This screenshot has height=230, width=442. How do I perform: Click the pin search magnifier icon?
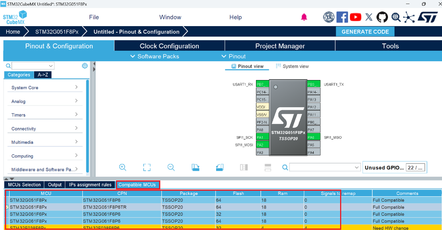pyautogui.click(x=285, y=168)
